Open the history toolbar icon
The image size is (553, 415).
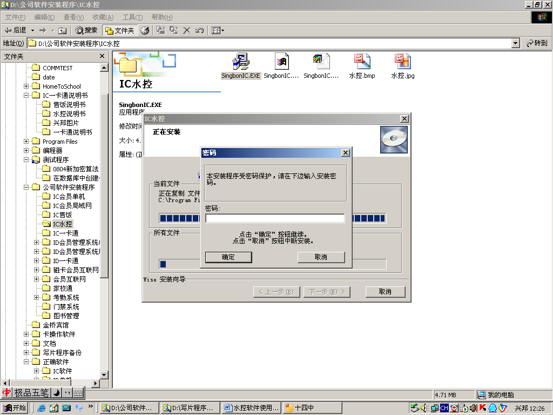[x=145, y=30]
